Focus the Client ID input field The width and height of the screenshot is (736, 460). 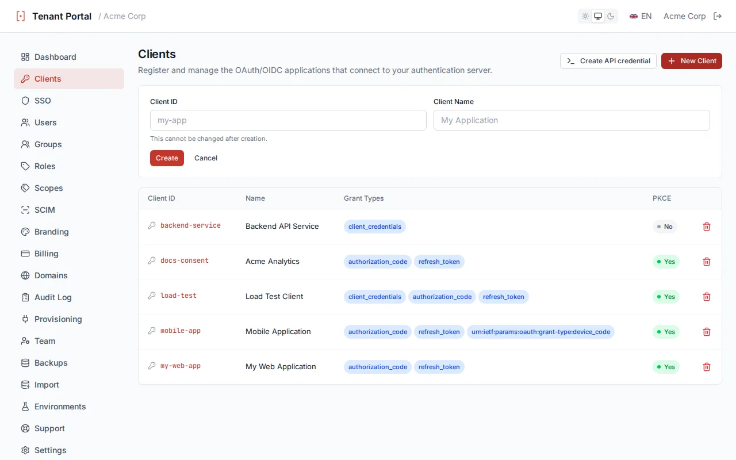pos(288,120)
